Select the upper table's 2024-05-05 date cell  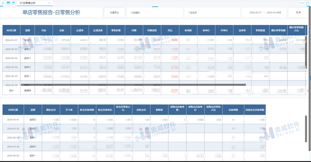pyautogui.click(x=11, y=76)
